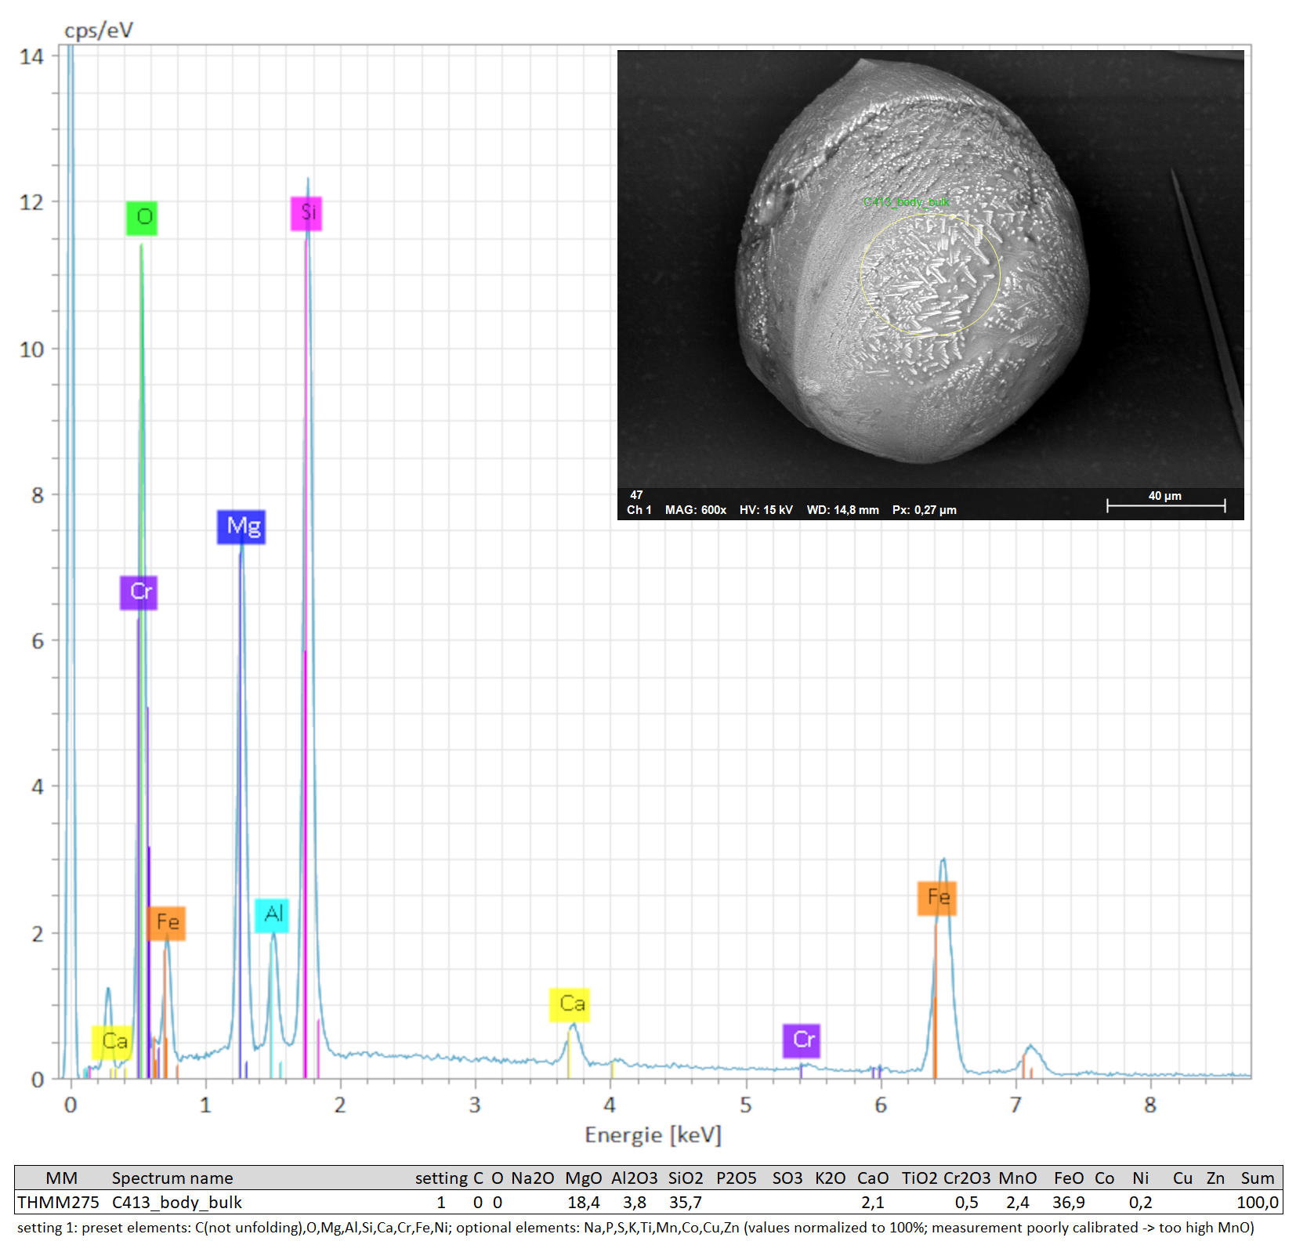Click the MgO value 18,4 cell
Image resolution: width=1296 pixels, height=1252 pixels.
click(x=583, y=1203)
